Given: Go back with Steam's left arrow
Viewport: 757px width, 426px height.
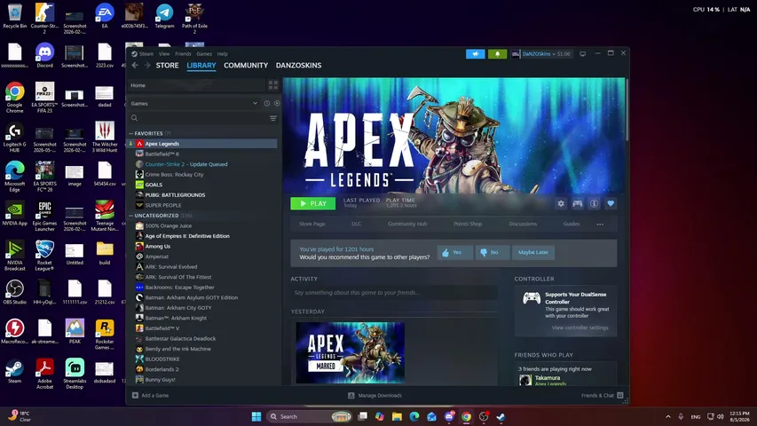Looking at the screenshot, I should [x=135, y=65].
